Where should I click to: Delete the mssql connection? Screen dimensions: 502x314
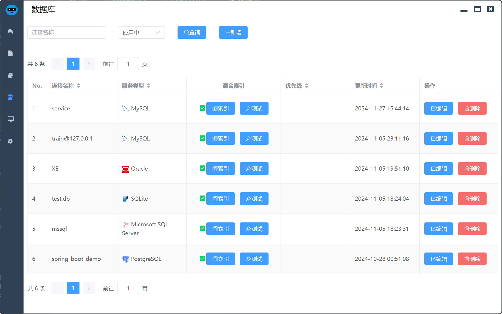coord(472,229)
